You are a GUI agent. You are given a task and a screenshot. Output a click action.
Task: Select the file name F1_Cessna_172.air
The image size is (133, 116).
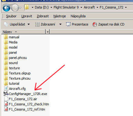click(x=23, y=99)
